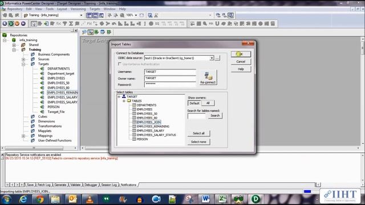Image resolution: width=365 pixels, height=205 pixels.
Task: Click the Re-connect database icon
Action: click(208, 77)
